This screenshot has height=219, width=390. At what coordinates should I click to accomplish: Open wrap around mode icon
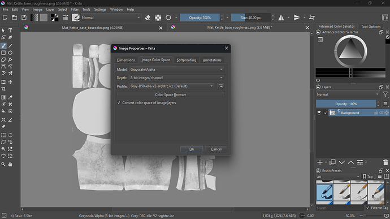point(312,18)
